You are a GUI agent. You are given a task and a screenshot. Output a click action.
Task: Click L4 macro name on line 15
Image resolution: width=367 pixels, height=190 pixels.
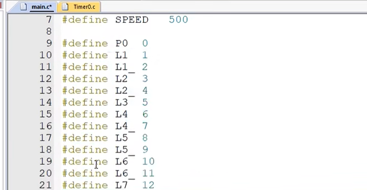(x=122, y=114)
